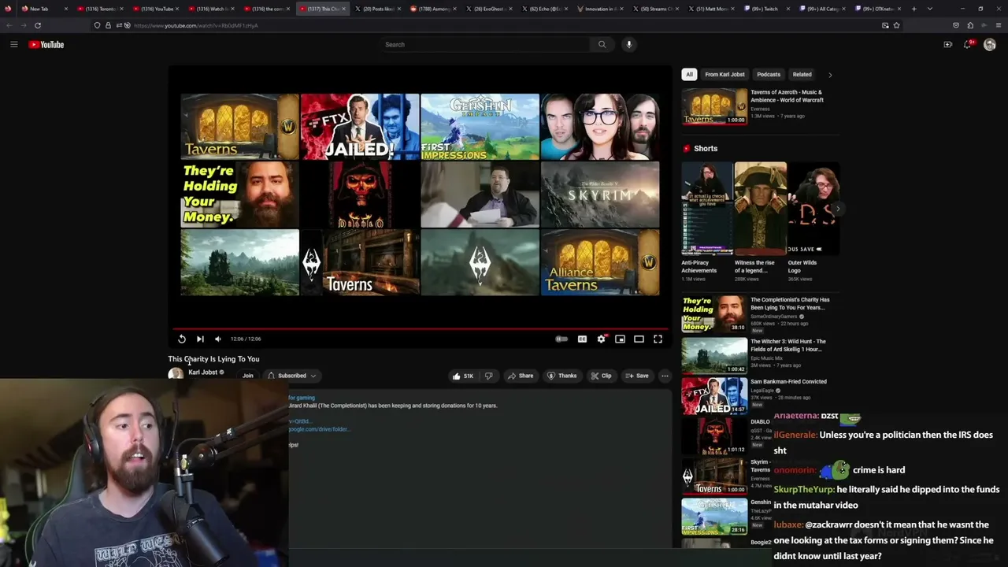Click the Thanks button
Viewport: 1008px width, 567px height.
click(561, 376)
